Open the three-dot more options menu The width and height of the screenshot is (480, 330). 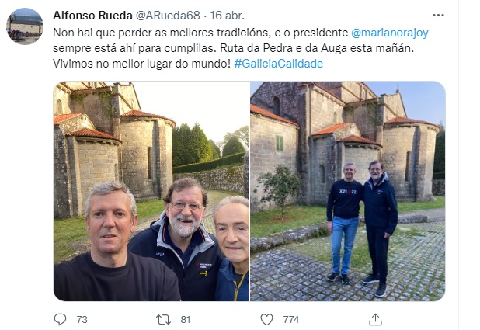tap(438, 16)
